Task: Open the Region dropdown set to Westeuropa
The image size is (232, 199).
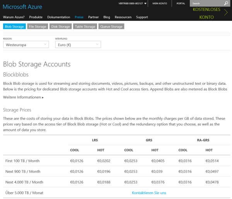Action: click(26, 45)
